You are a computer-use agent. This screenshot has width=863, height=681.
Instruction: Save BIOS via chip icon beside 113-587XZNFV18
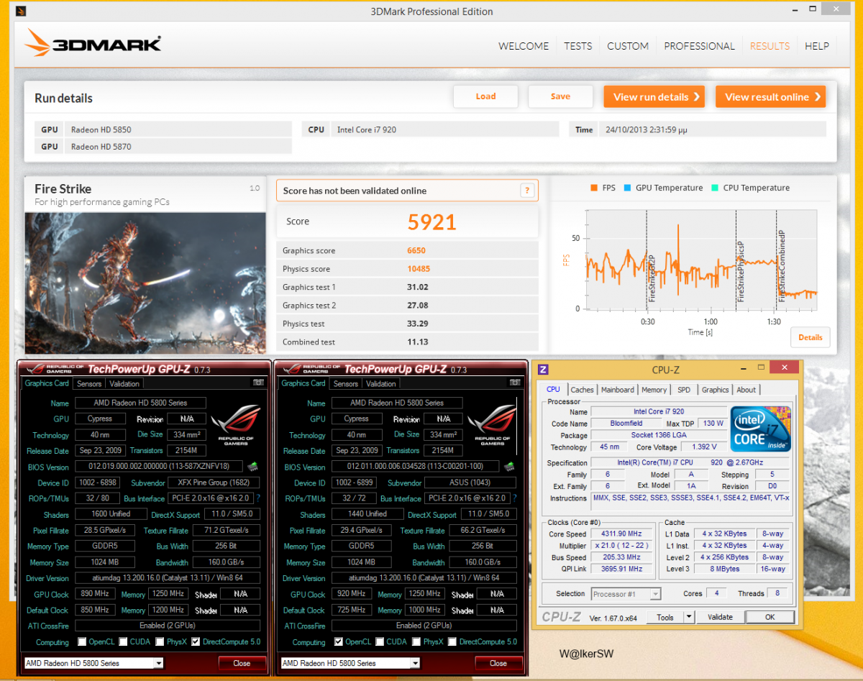[252, 466]
